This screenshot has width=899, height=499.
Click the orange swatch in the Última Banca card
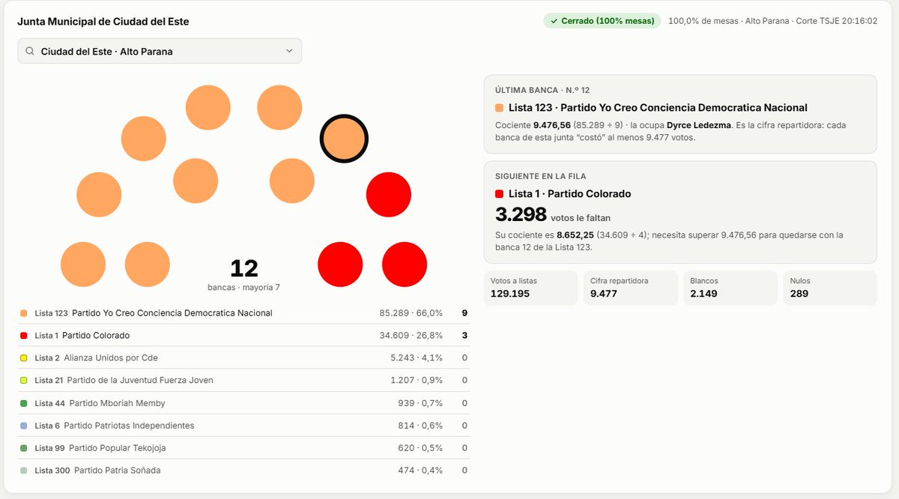tap(500, 108)
